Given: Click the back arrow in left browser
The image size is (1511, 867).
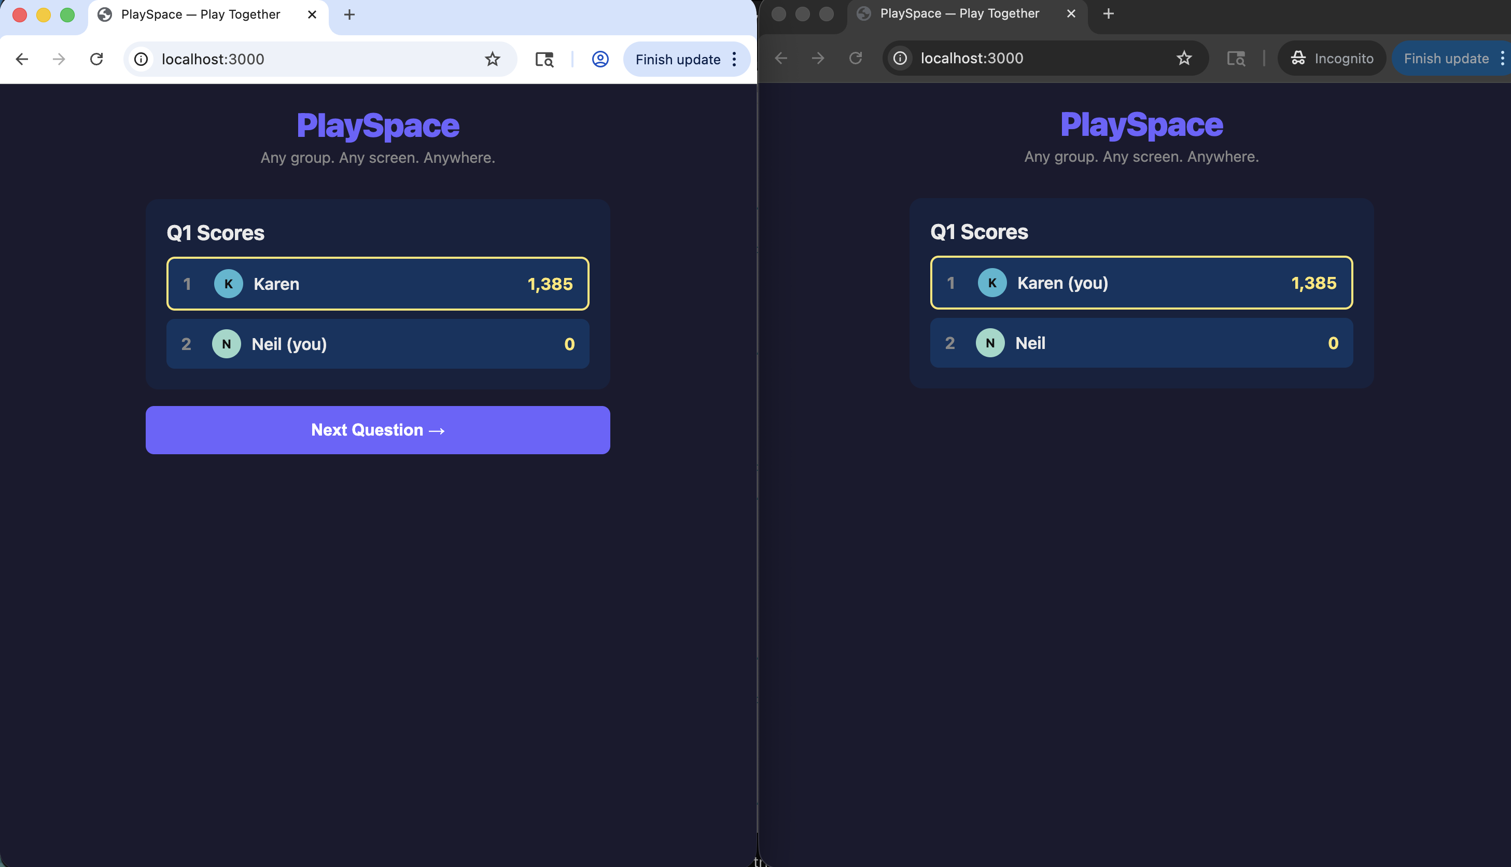Looking at the screenshot, I should click(22, 59).
